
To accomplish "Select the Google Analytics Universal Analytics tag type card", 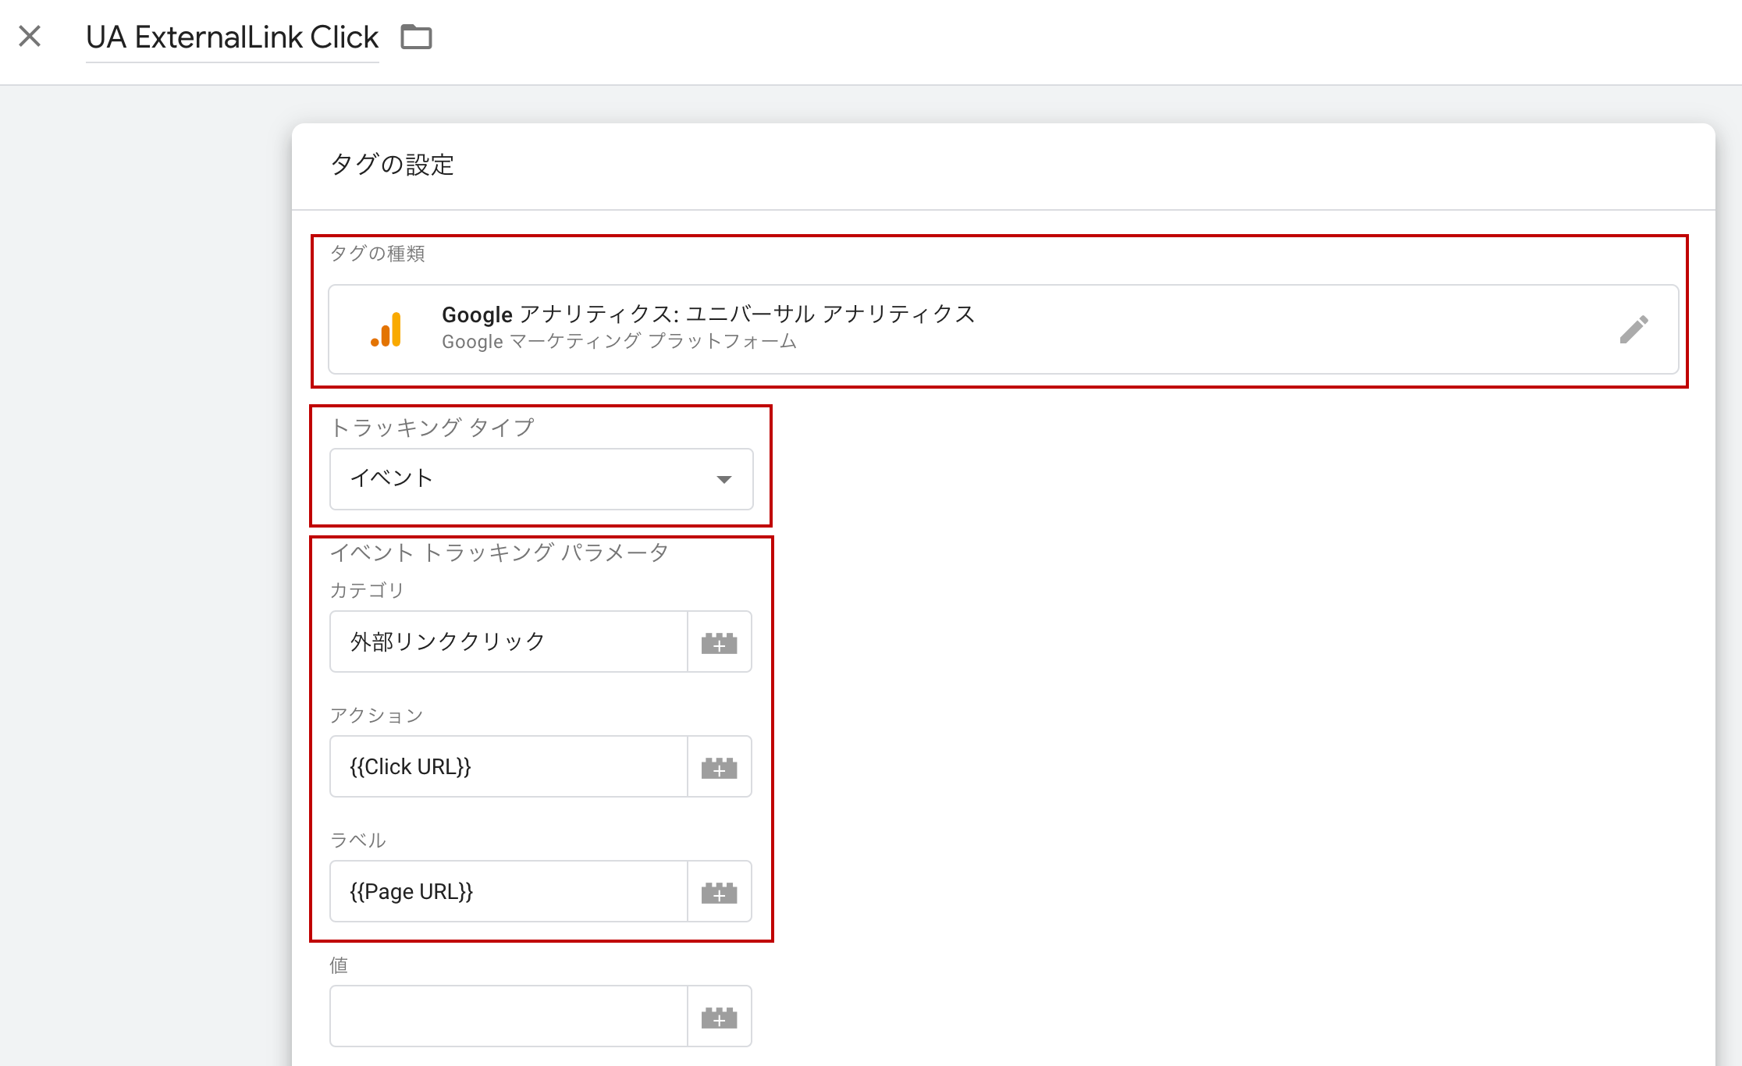I will pyautogui.click(x=1003, y=329).
